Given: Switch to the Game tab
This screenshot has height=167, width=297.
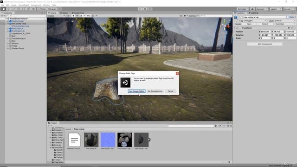Looking at the screenshot, I should coord(64,13).
